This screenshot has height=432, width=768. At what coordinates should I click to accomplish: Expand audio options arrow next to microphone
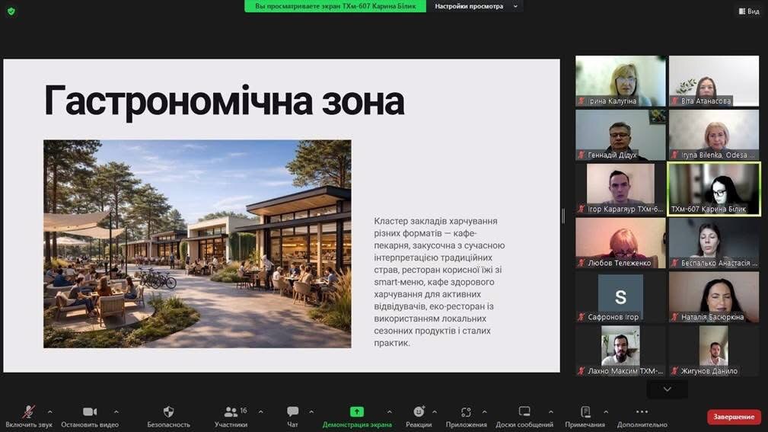50,411
